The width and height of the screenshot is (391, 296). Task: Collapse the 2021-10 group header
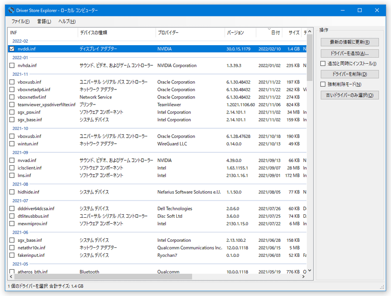[20, 129]
